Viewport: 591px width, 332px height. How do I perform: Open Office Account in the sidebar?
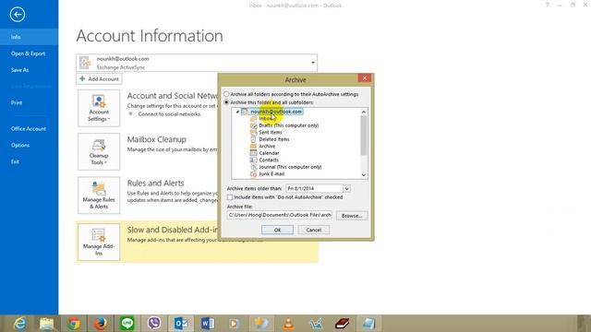[29, 129]
